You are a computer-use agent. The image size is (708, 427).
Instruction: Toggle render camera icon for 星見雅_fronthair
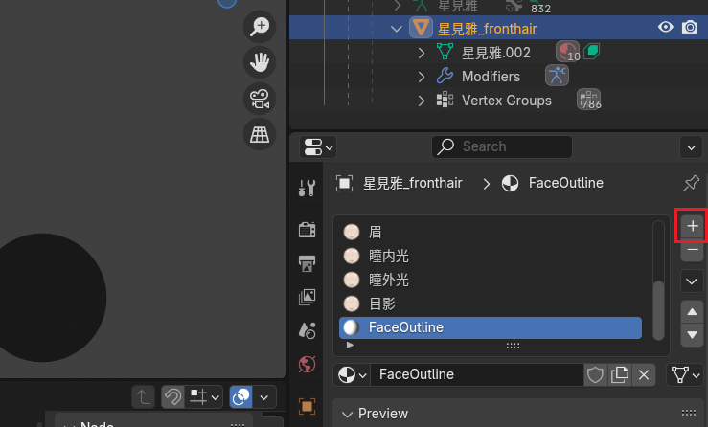pos(690,28)
